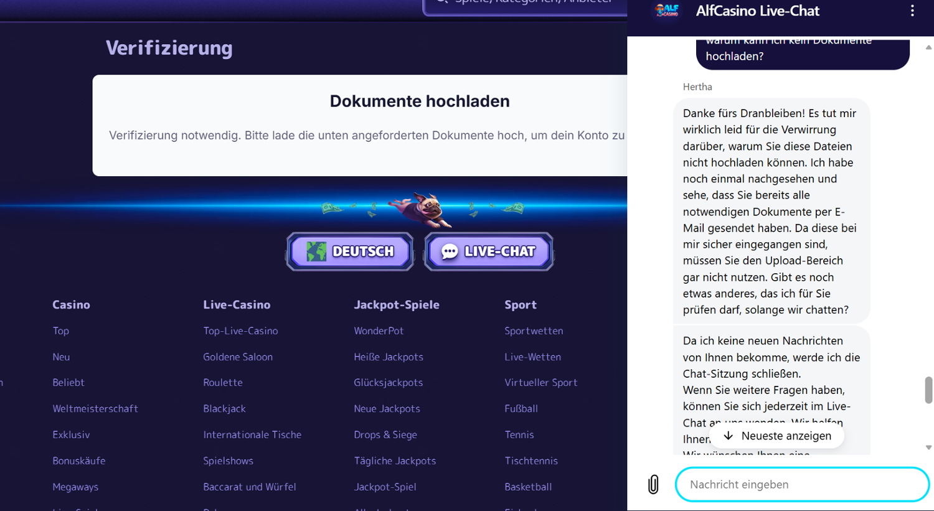Open the Top casino link

point(60,331)
